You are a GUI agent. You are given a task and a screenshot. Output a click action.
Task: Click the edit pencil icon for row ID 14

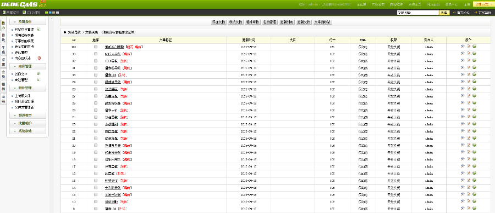[469, 187]
